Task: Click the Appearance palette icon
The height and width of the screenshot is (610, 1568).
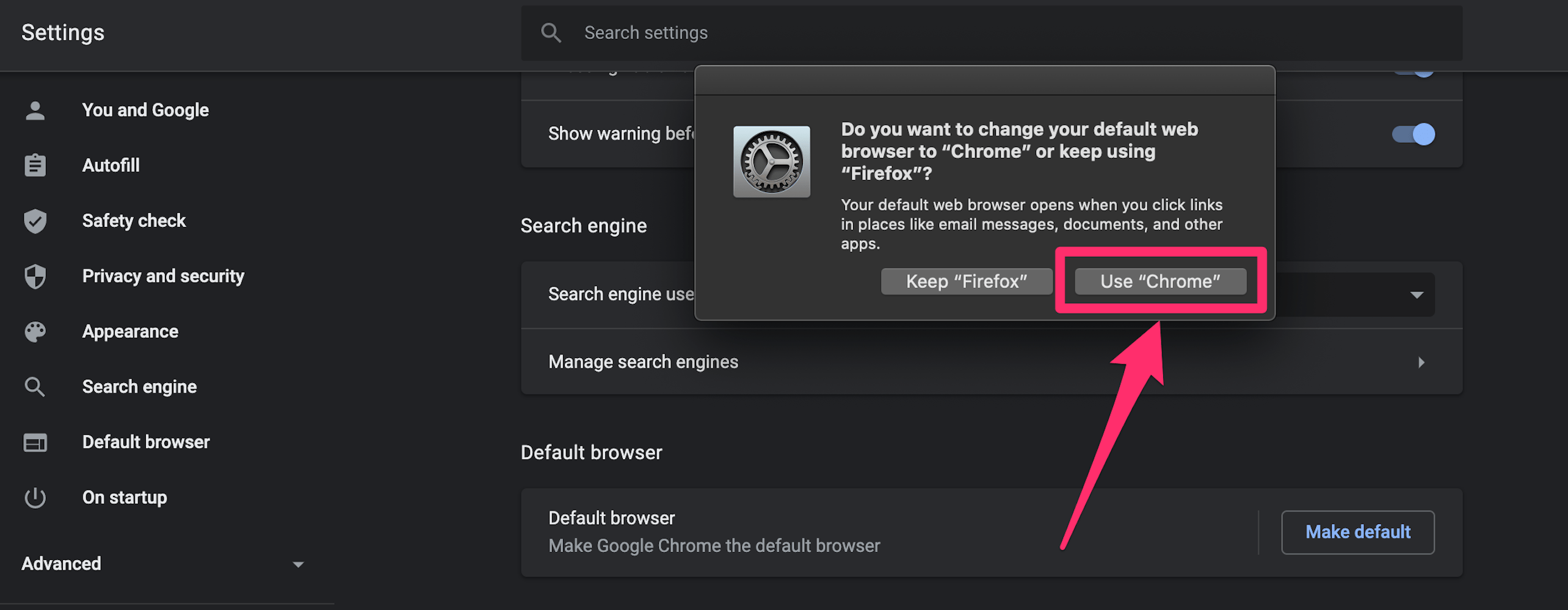Action: click(x=35, y=332)
